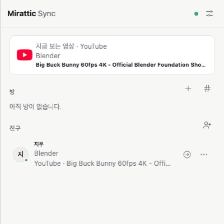Open the settings sliders icon
The height and width of the screenshot is (224, 224).
coord(209,13)
